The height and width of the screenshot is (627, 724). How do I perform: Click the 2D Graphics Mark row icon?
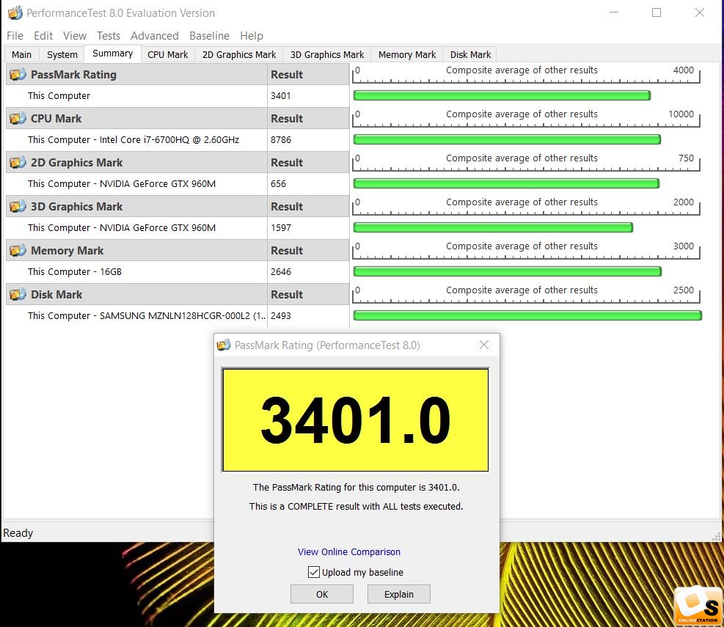pyautogui.click(x=18, y=163)
